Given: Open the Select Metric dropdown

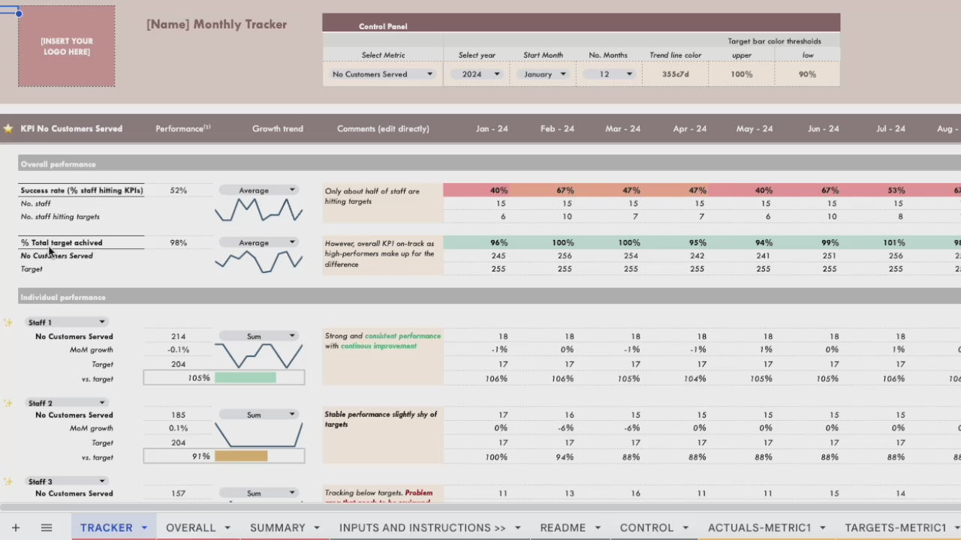Looking at the screenshot, I should 383,74.
